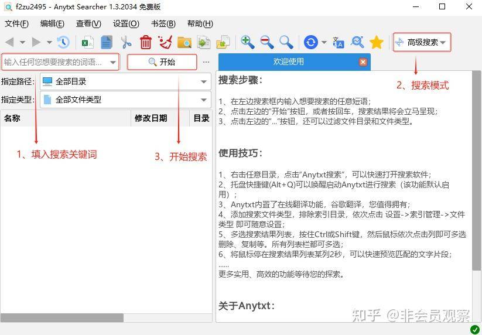This screenshot has width=482, height=335.
Task: Click the blue document icon
Action: (107, 42)
